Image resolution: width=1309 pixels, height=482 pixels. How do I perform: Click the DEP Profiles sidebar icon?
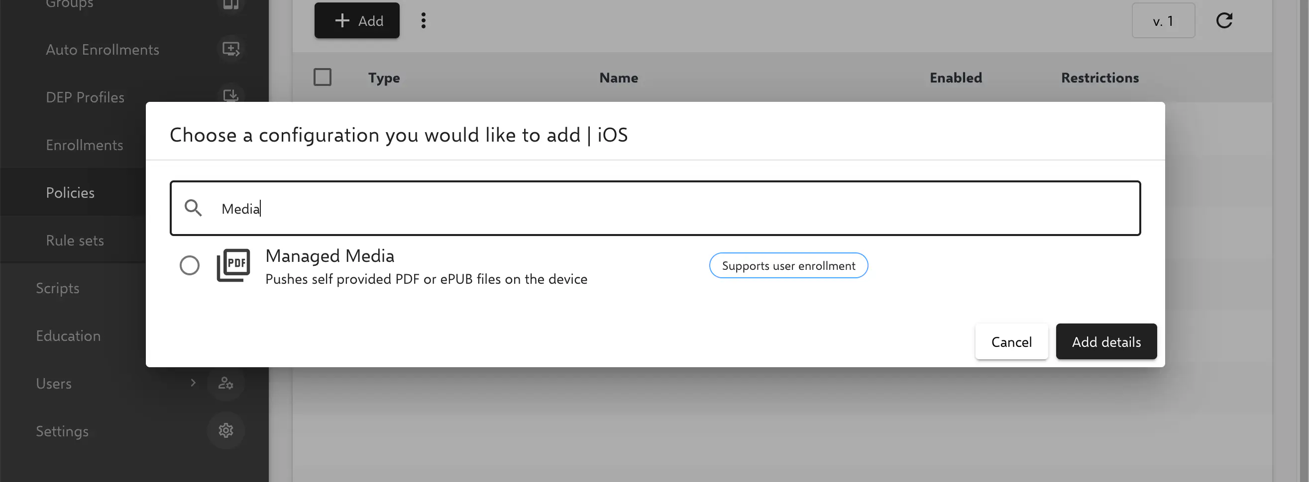pyautogui.click(x=231, y=95)
